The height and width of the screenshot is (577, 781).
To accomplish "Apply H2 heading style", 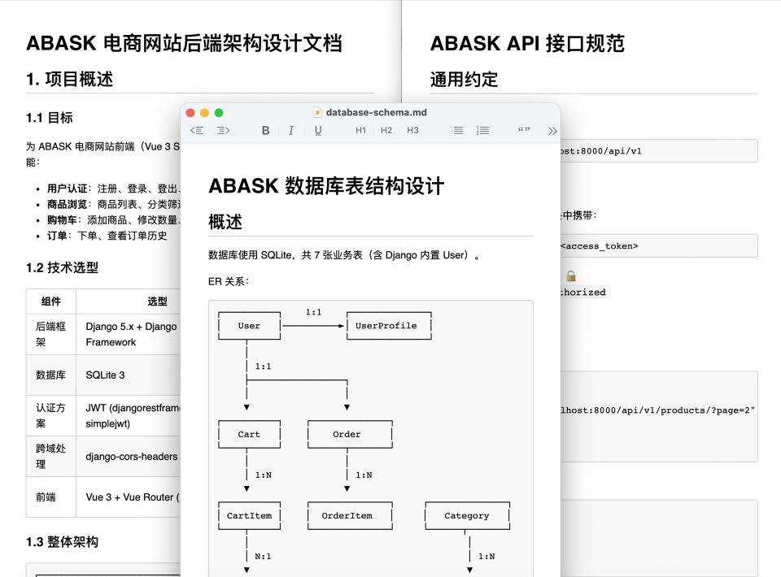I will tap(386, 130).
